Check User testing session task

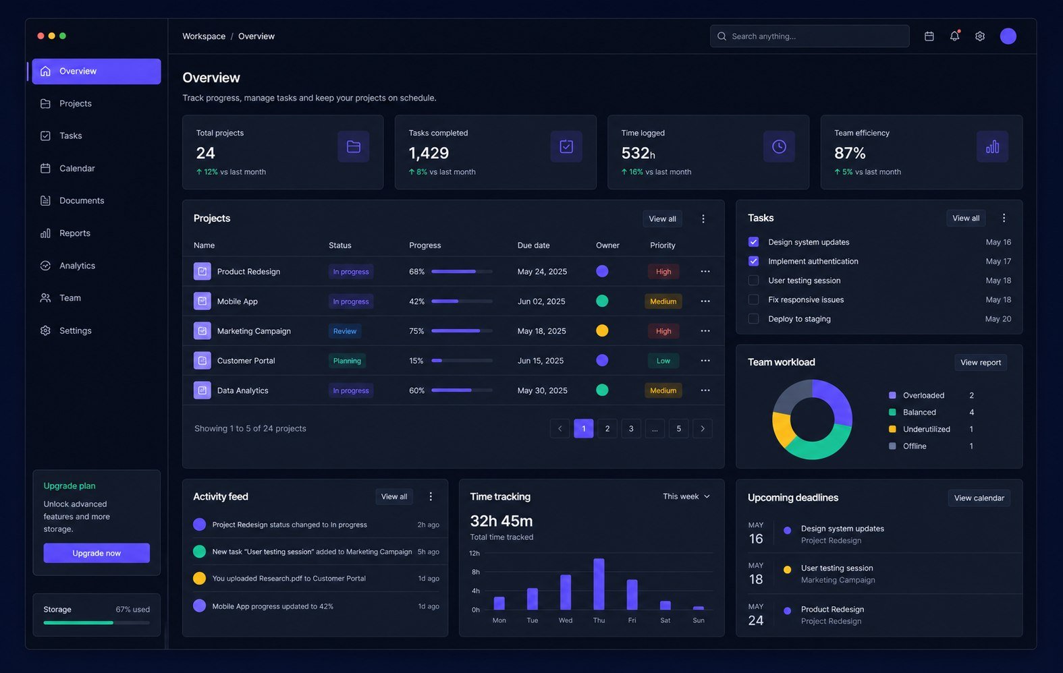coord(754,280)
